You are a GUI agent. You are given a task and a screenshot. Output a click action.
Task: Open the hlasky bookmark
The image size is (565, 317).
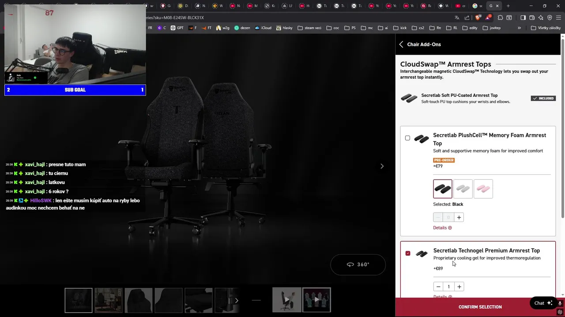click(x=284, y=28)
